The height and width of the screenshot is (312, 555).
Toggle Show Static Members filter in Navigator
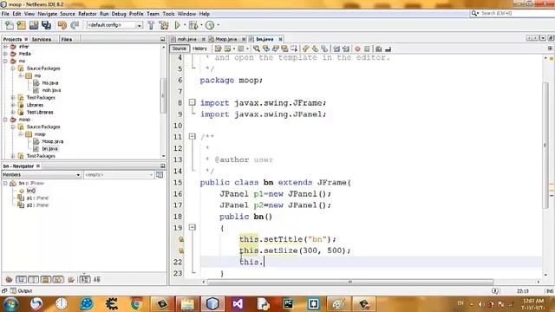click(x=34, y=279)
